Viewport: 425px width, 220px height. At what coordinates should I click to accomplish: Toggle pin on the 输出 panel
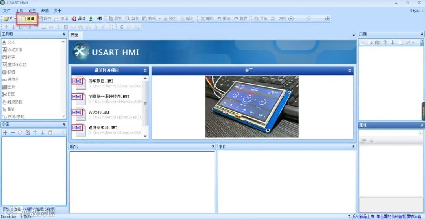coord(213,146)
